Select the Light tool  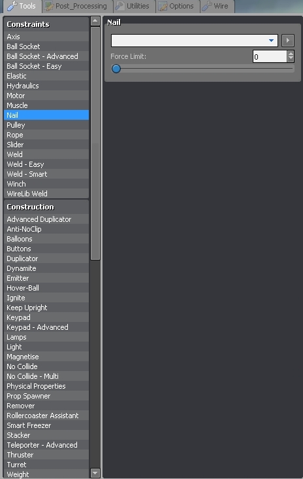[46, 347]
